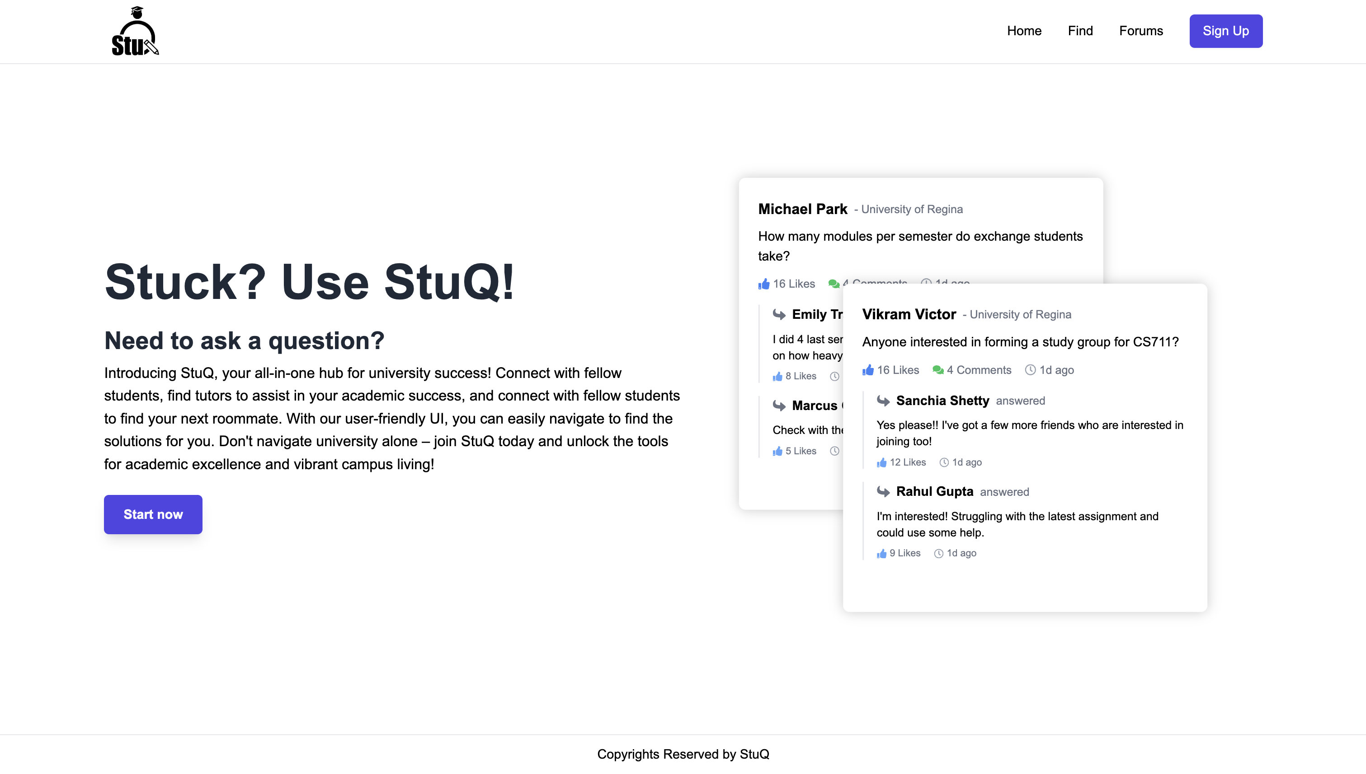This screenshot has height=774, width=1366.
Task: Like Marcus's answer with 5 likes
Action: [x=777, y=451]
